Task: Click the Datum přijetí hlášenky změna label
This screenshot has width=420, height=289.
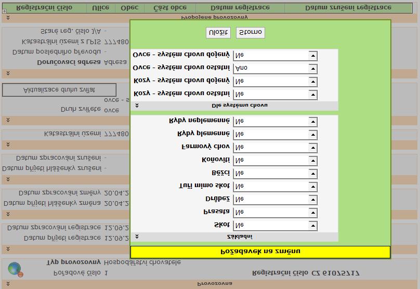Action: (x=52, y=204)
